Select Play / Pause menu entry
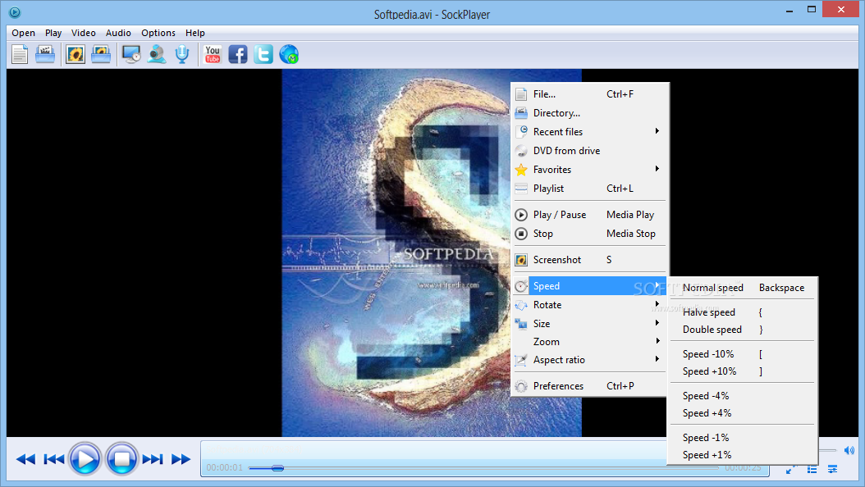Screen dimensions: 865x487 click(589, 215)
